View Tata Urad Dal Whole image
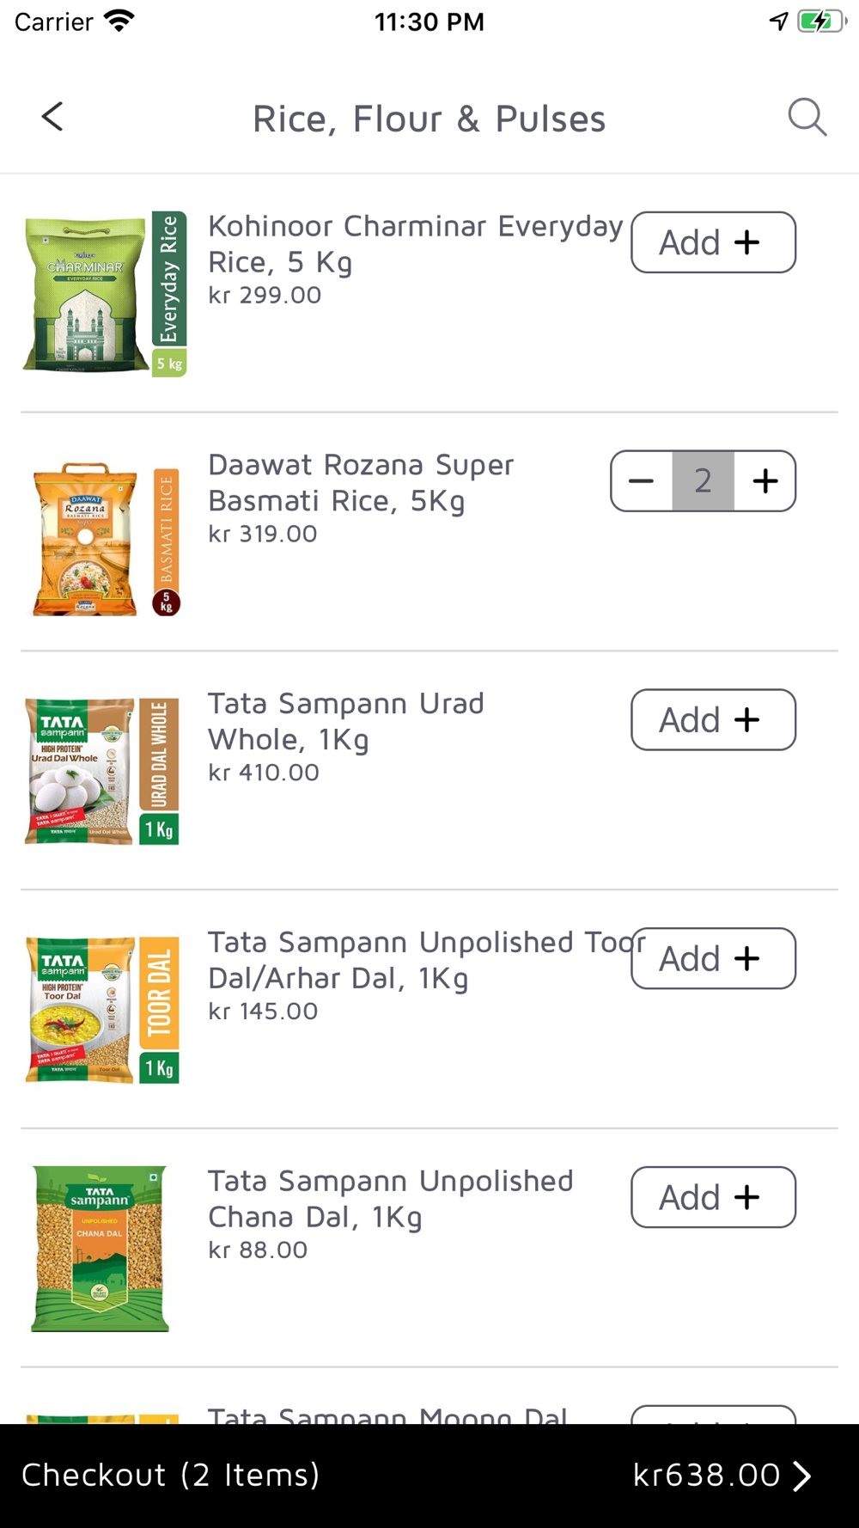 pos(102,772)
